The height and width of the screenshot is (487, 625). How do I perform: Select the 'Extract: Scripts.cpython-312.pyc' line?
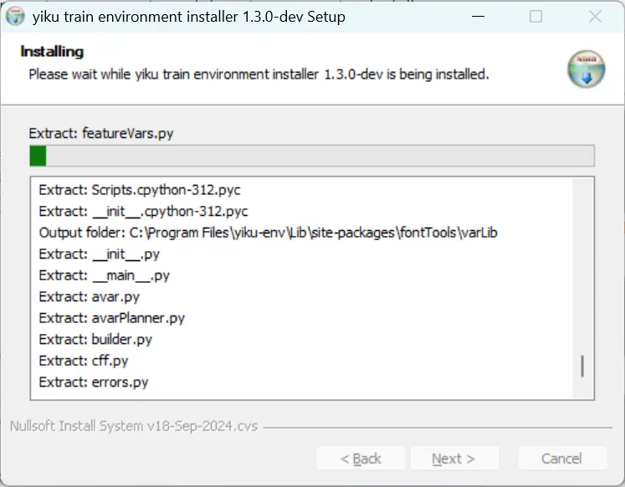click(x=140, y=190)
